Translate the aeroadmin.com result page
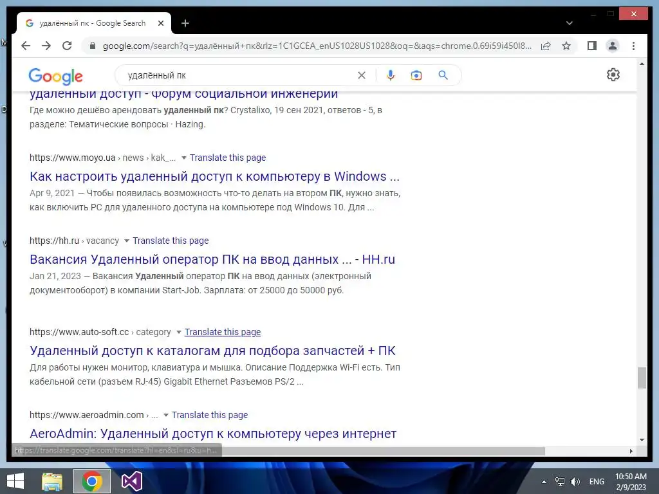 click(x=210, y=415)
